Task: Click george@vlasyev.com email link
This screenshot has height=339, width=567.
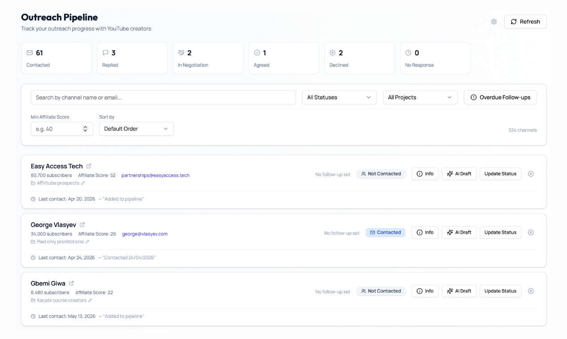Action: (x=145, y=234)
